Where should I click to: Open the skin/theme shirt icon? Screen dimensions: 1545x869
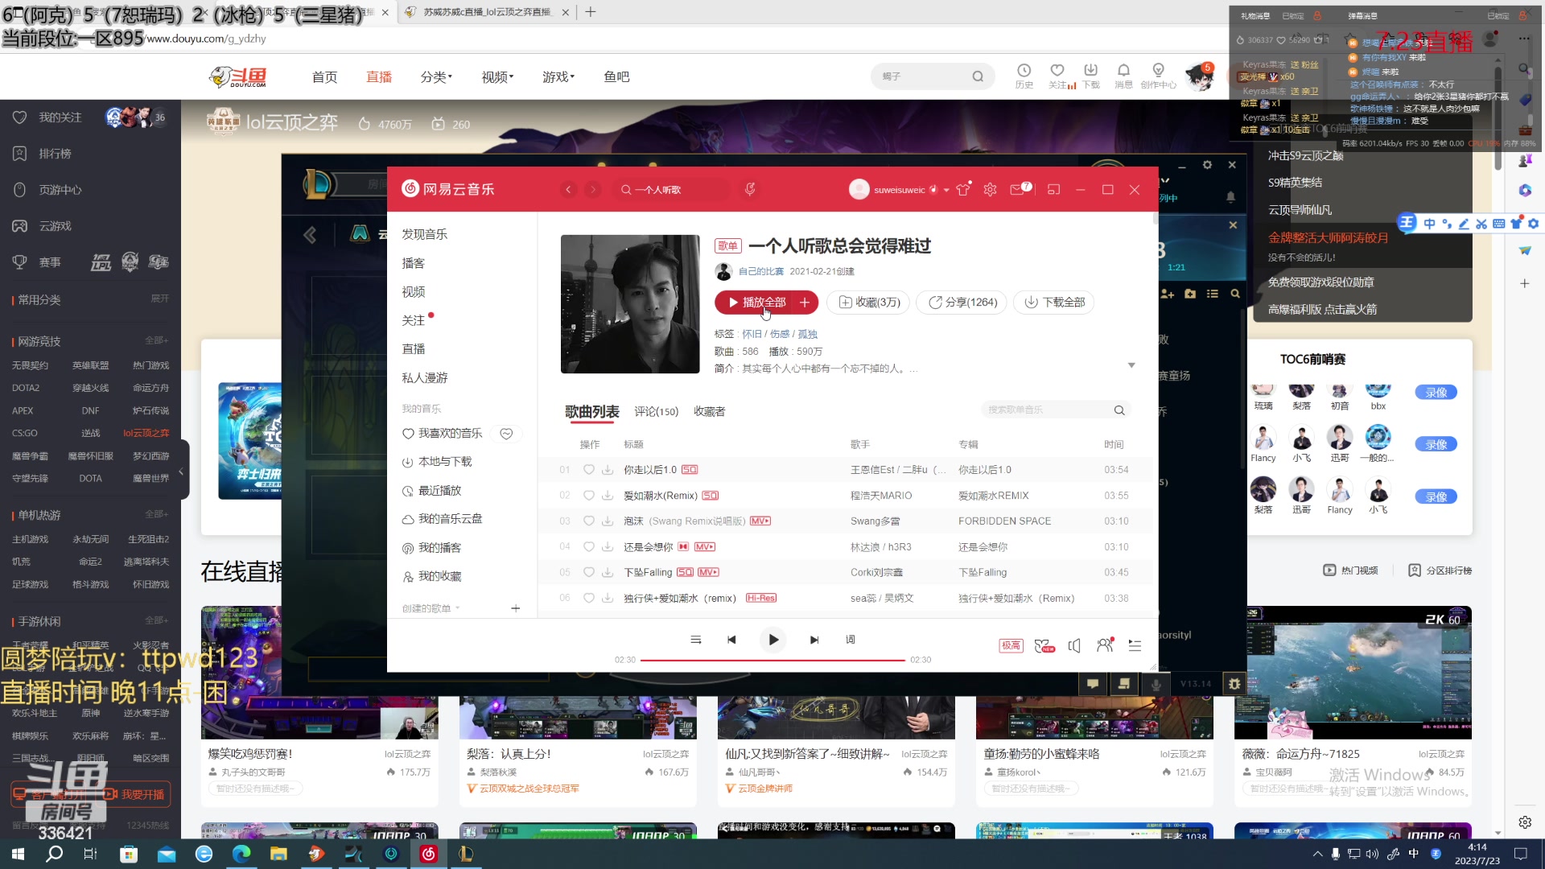tap(963, 190)
